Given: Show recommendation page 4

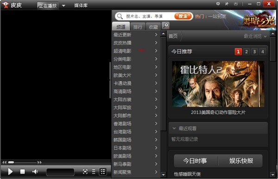Looking at the screenshot, I should click(x=263, y=52).
